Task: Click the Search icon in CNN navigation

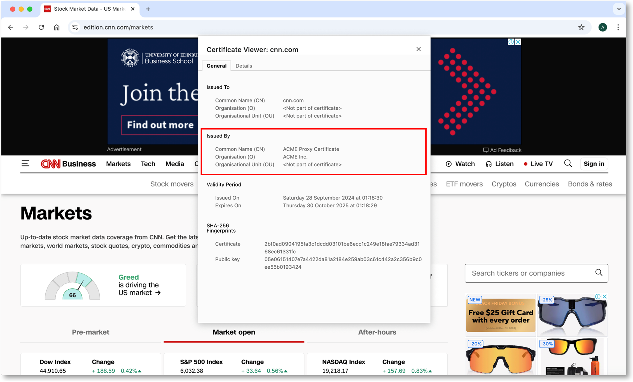Action: (x=568, y=163)
